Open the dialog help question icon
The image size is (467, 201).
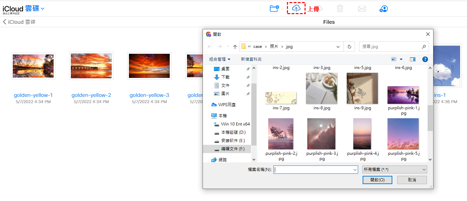pyautogui.click(x=425, y=59)
